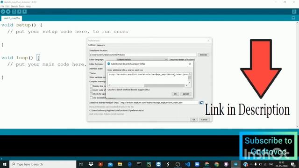Image resolution: width=299 pixels, height=168 pixels.
Task: Open Task View on the taskbar
Action: 81,164
